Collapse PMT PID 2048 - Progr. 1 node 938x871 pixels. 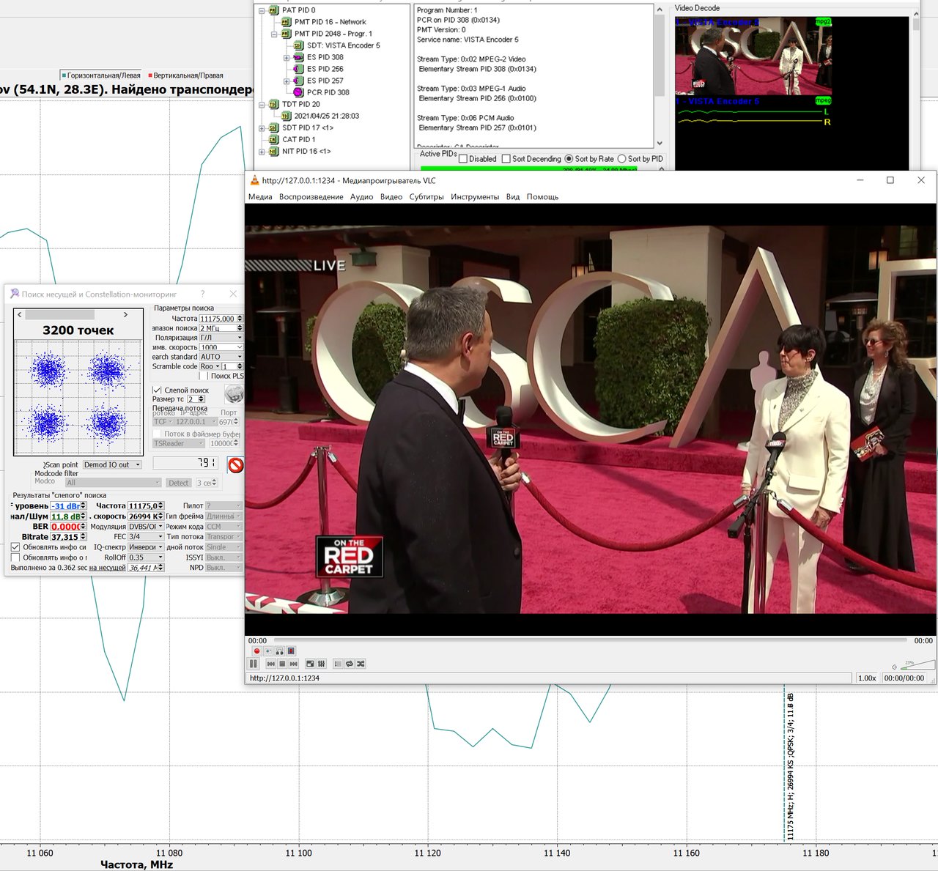coord(274,34)
